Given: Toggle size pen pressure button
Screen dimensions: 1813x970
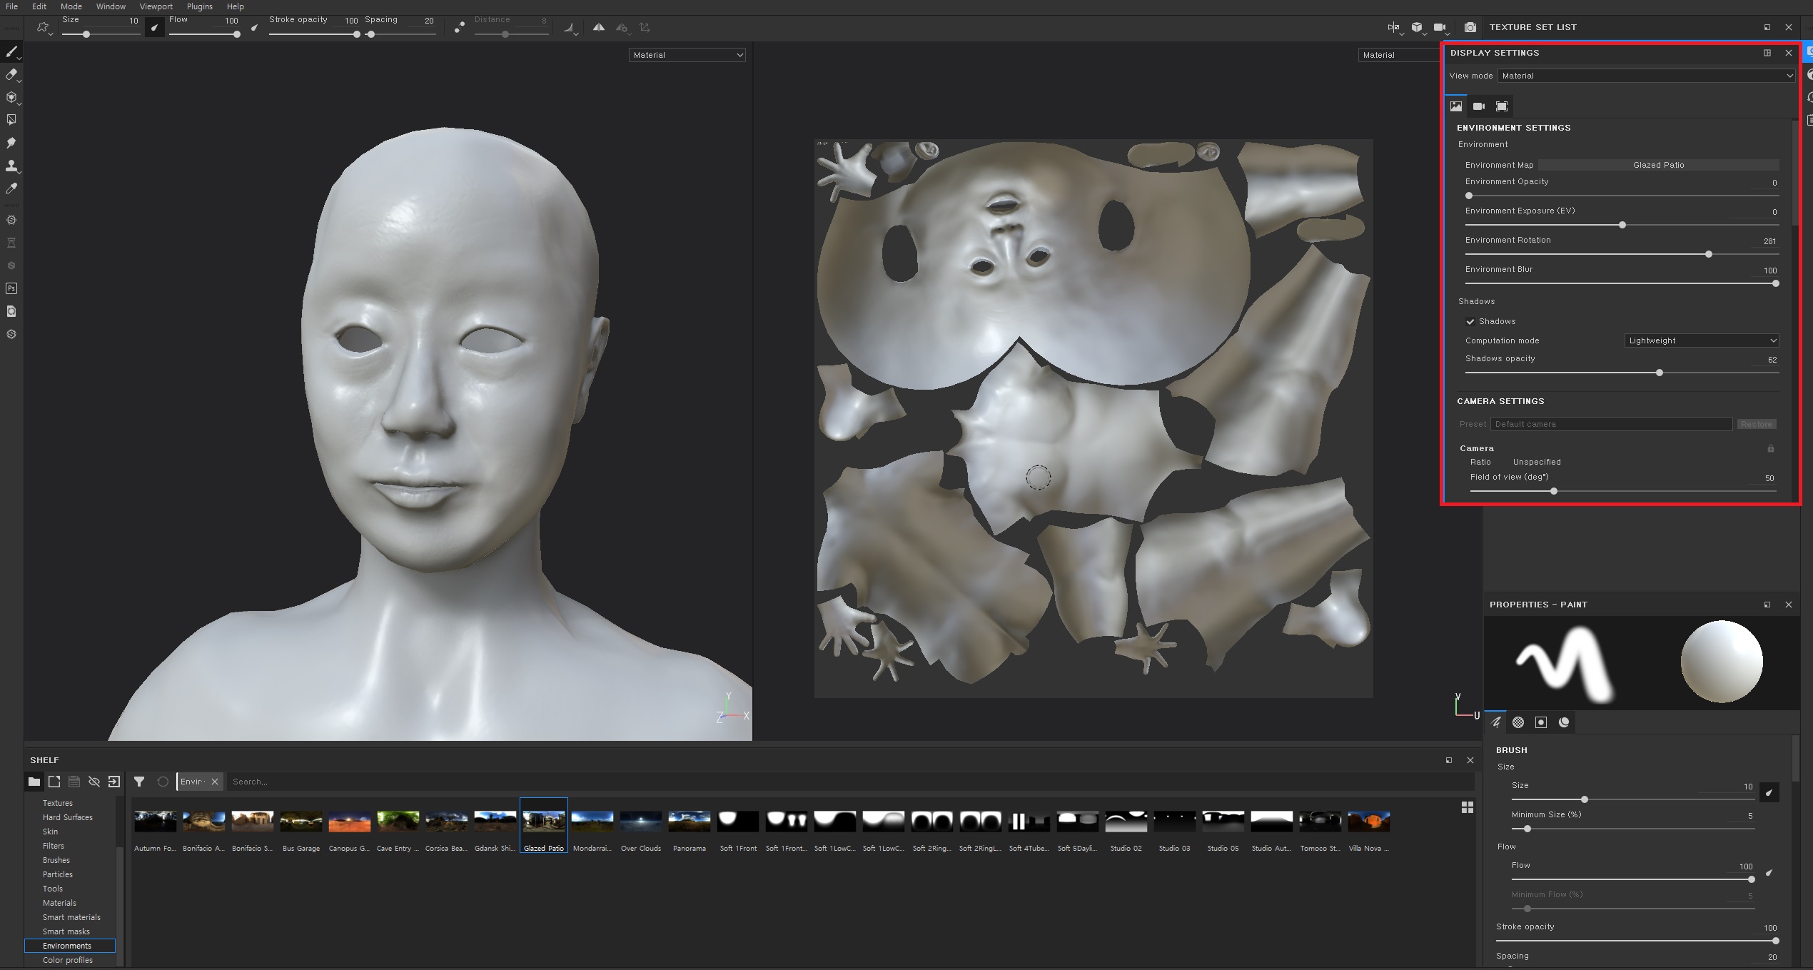Looking at the screenshot, I should [x=154, y=27].
